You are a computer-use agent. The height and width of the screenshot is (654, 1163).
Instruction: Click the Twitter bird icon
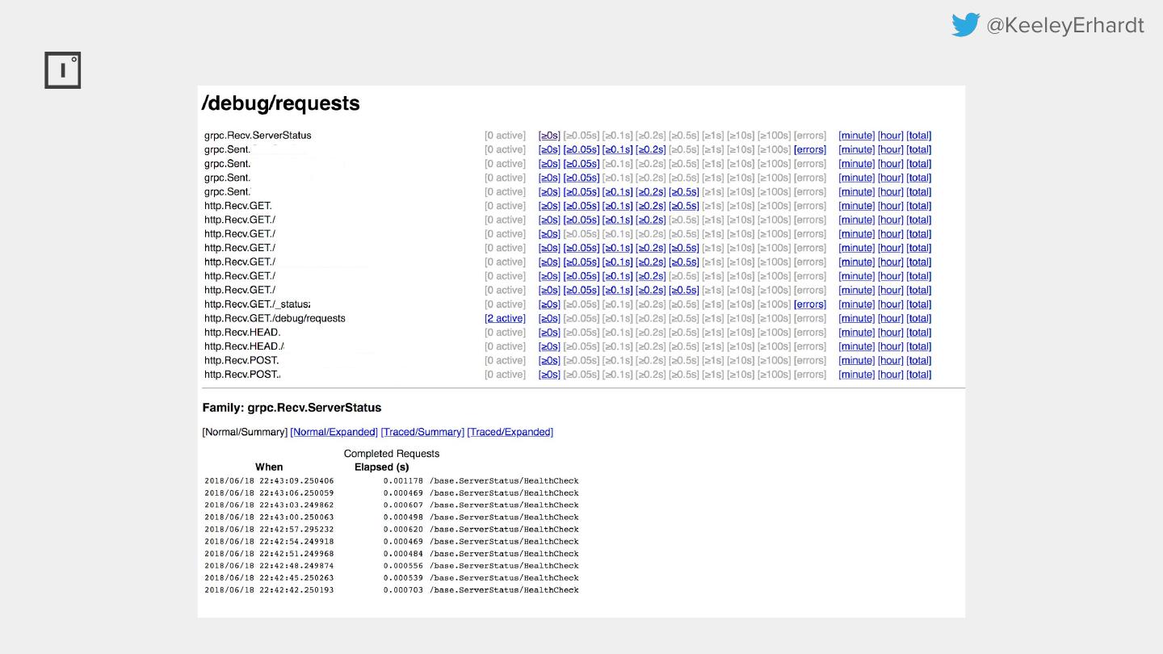pos(965,25)
